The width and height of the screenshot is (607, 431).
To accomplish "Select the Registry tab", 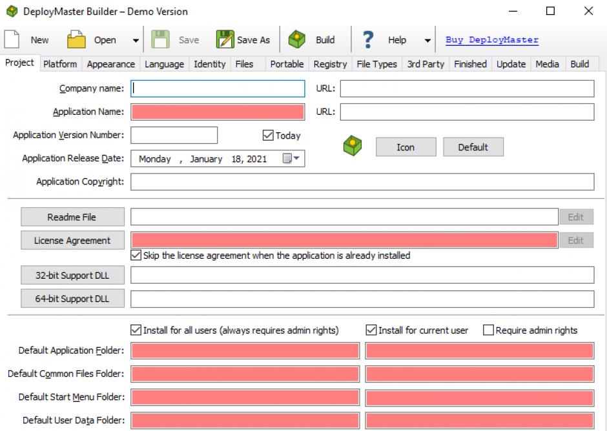I will (x=330, y=64).
